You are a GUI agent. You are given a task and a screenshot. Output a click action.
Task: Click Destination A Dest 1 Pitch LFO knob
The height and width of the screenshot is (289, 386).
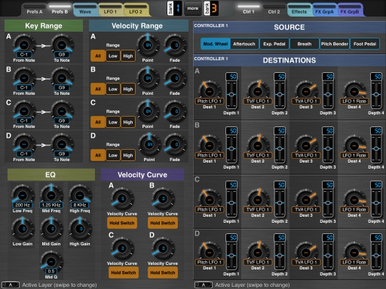pos(209,91)
